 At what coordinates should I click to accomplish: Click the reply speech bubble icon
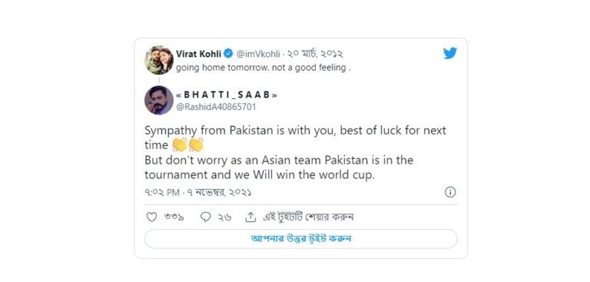pyautogui.click(x=205, y=217)
